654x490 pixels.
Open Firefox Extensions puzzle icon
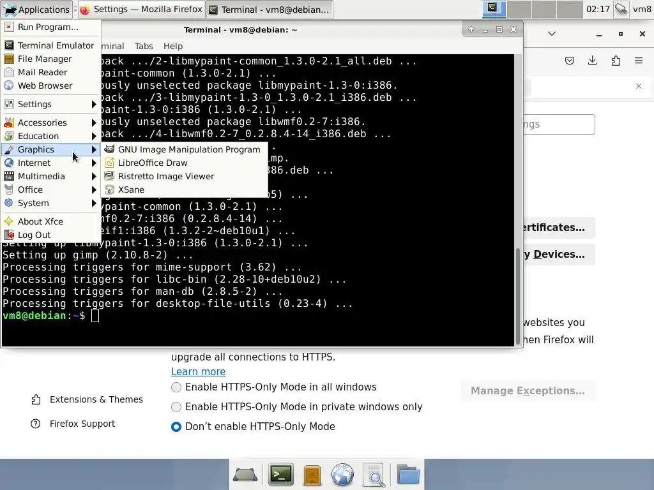pyautogui.click(x=616, y=61)
